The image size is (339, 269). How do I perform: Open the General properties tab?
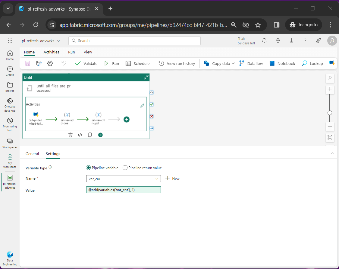(32, 154)
